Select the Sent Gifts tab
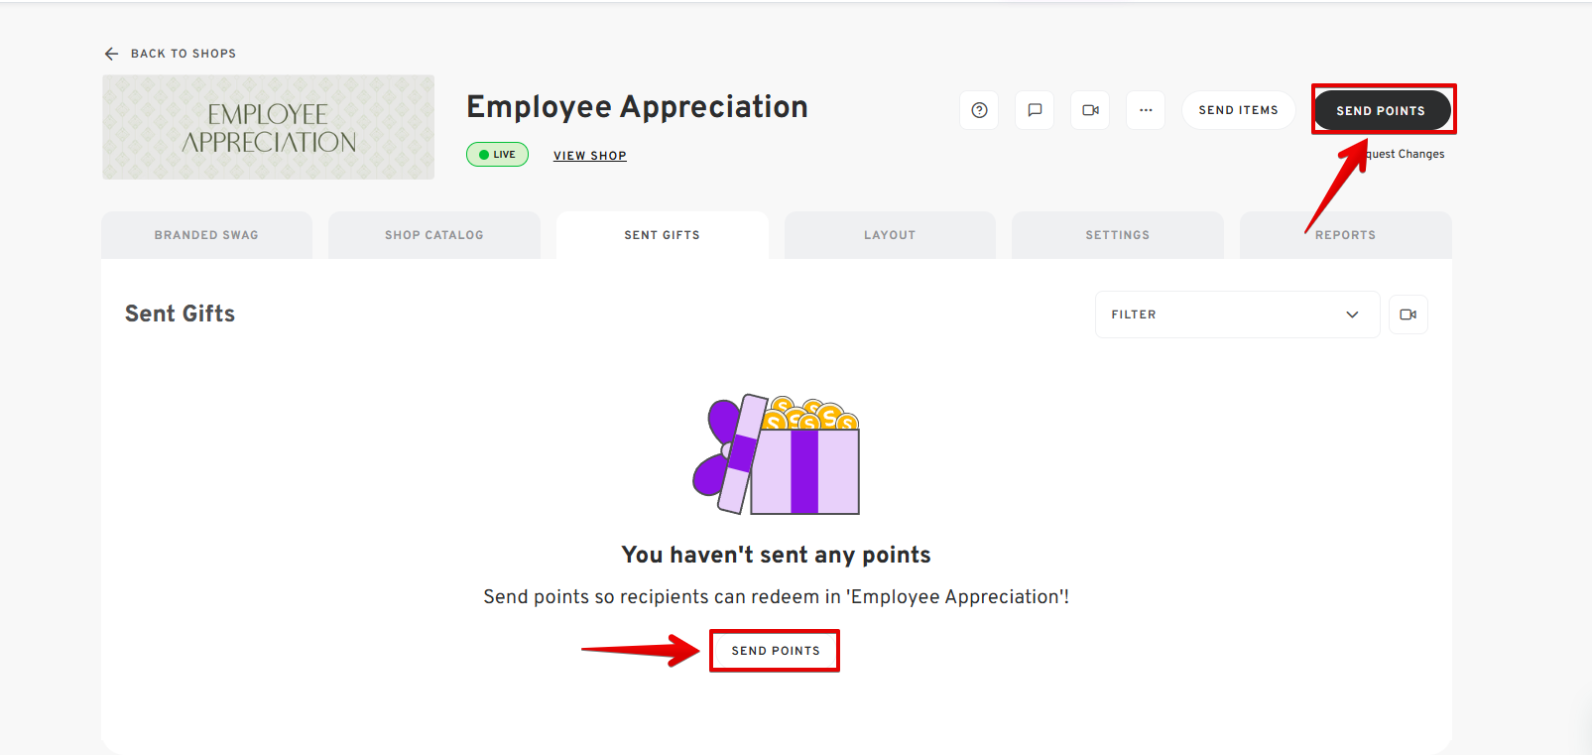 click(662, 235)
